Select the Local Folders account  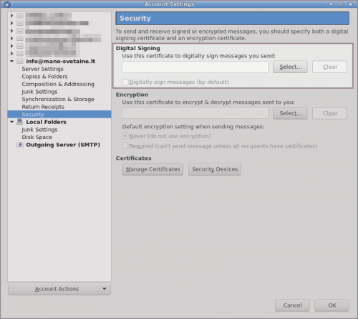(46, 122)
